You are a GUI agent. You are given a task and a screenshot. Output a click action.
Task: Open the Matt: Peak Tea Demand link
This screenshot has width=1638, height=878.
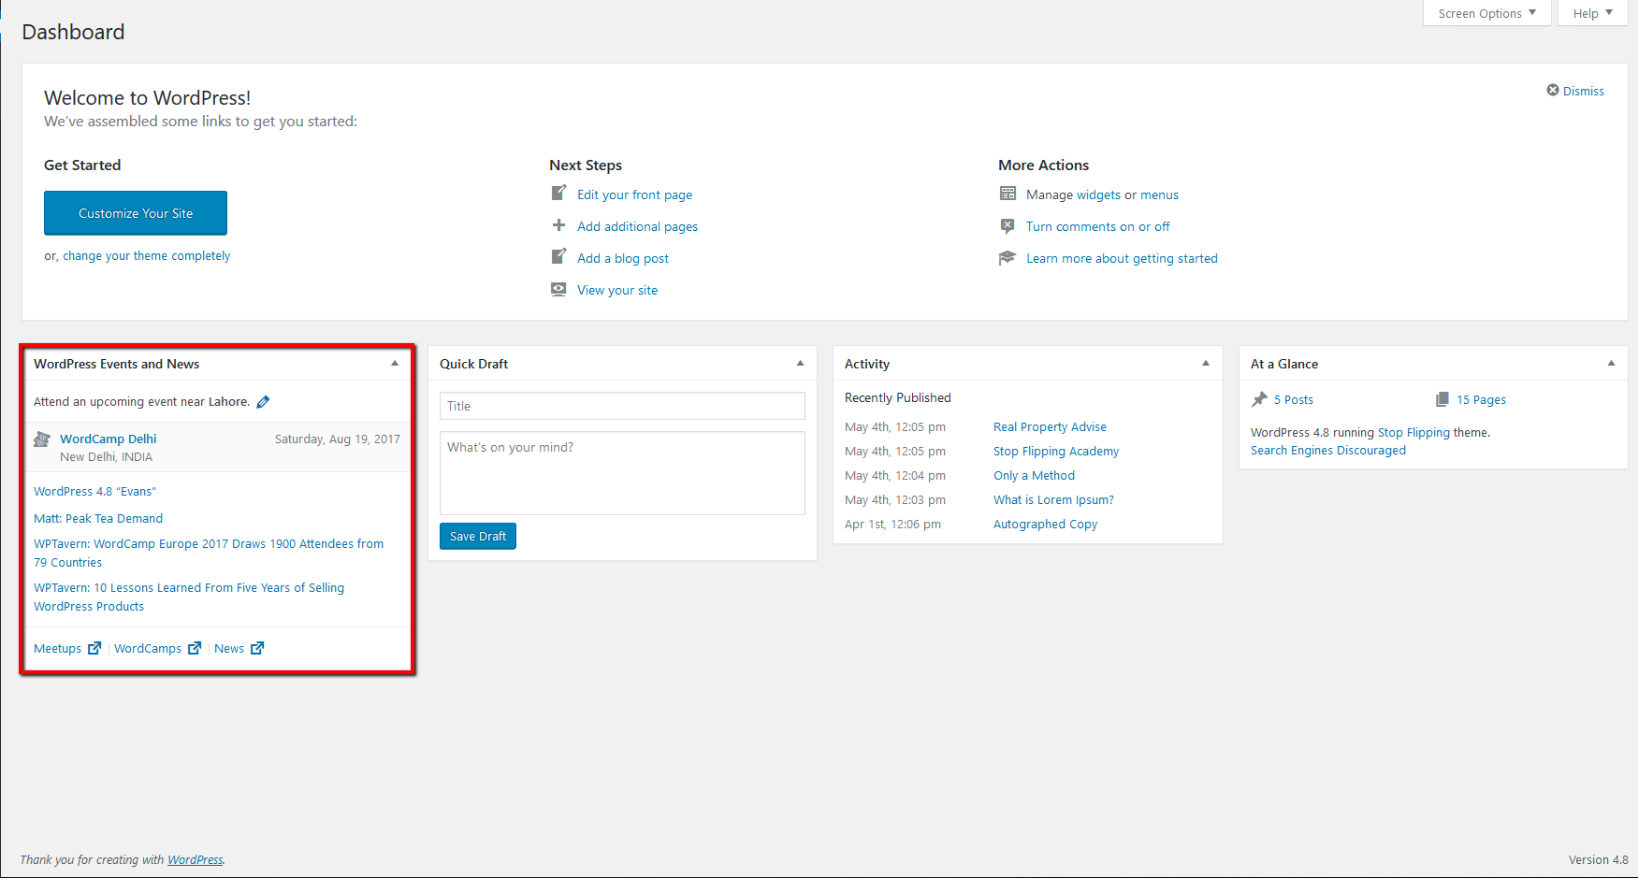tap(98, 518)
